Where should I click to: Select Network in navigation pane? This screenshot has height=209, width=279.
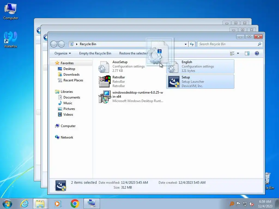coord(67,137)
